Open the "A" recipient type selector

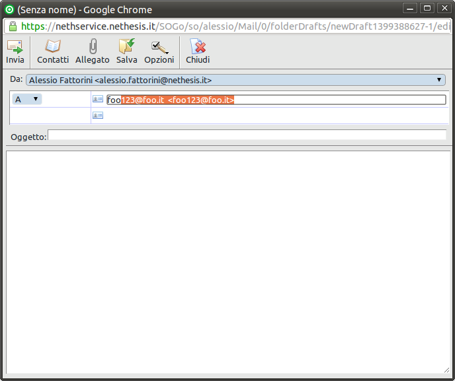27,99
